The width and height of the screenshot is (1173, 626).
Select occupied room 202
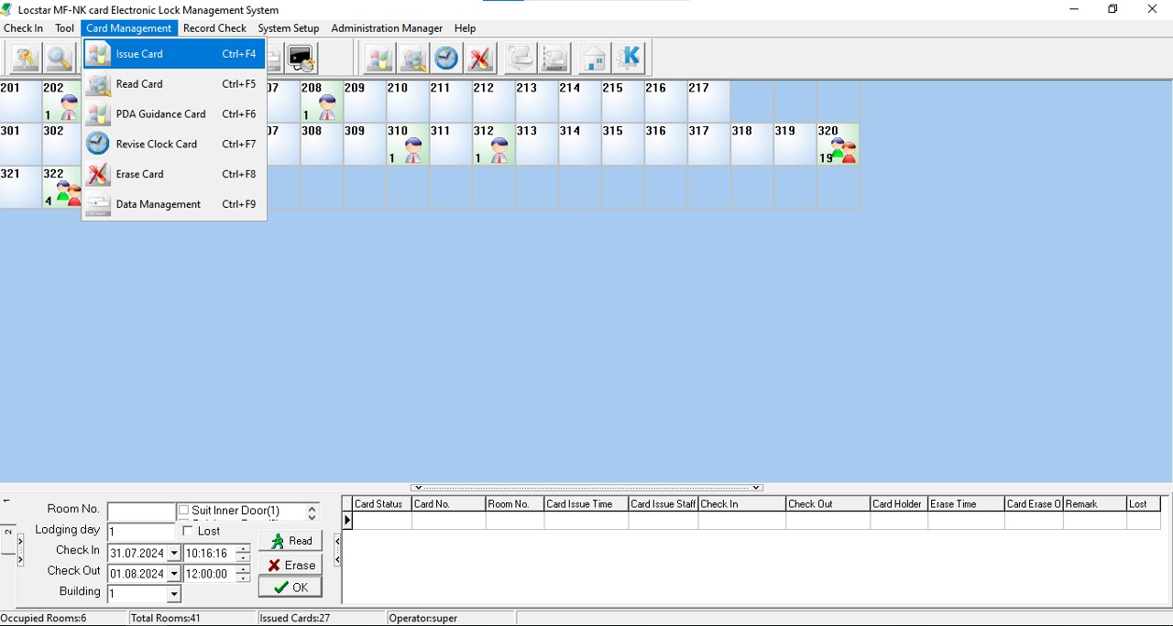tap(61, 102)
